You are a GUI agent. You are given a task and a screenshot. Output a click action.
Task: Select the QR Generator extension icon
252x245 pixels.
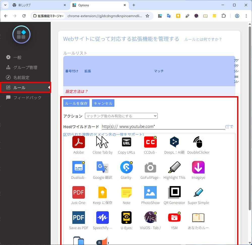[x=174, y=192]
